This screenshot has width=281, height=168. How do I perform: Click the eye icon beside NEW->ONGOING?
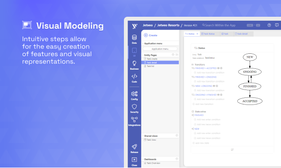click(214, 86)
